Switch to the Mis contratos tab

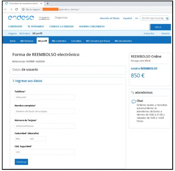[x=59, y=41]
